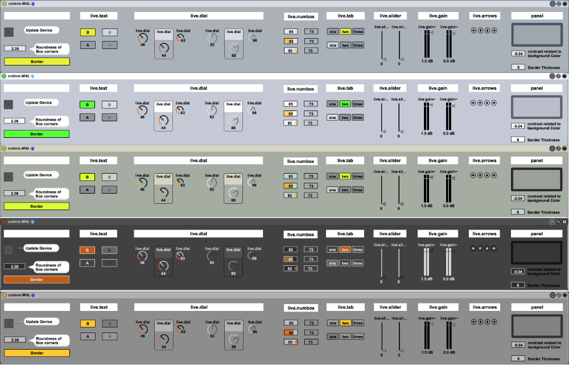Click the up arrow in the dark device's live.arrows

(x=480, y=249)
